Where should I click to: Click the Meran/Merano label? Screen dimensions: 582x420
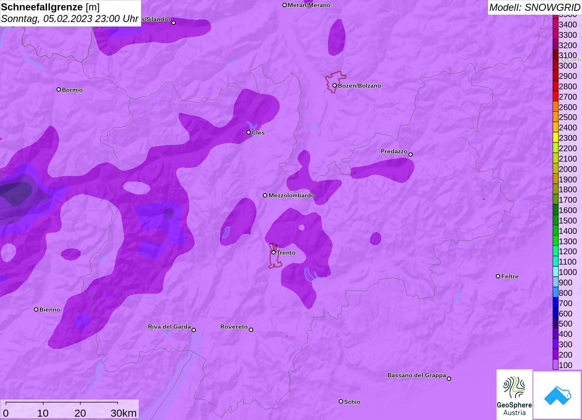[x=309, y=5]
